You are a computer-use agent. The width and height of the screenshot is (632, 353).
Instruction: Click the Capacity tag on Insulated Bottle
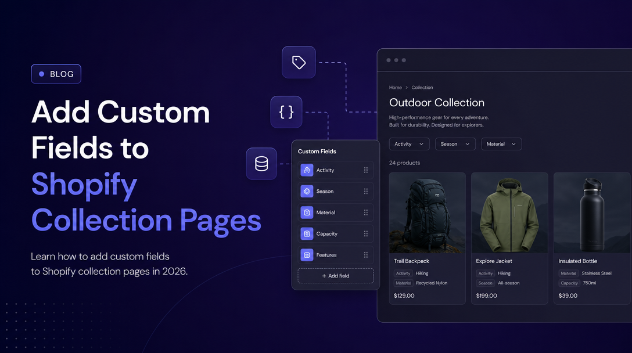tap(569, 283)
